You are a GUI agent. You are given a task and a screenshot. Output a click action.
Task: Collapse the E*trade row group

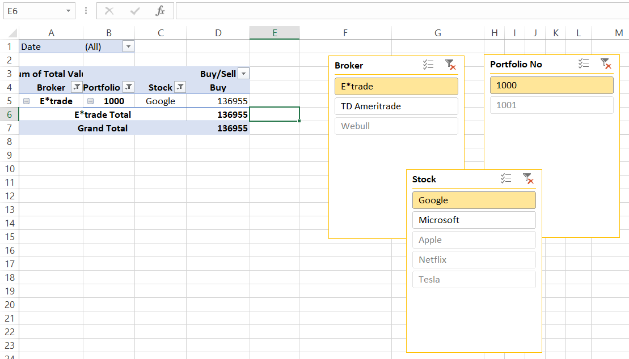tap(26, 101)
